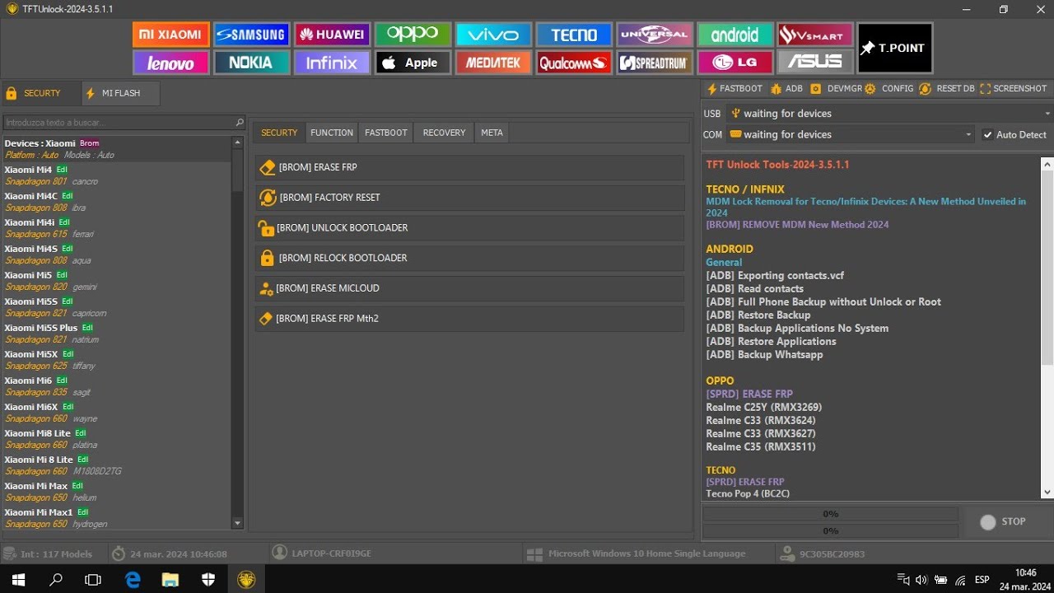Select the Qualcomm chipset button
Viewport: 1054px width, 593px height.
pyautogui.click(x=574, y=63)
